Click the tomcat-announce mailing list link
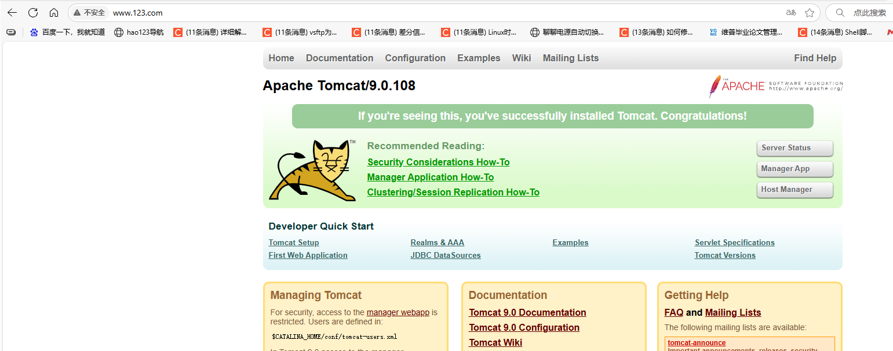The height and width of the screenshot is (351, 893). (697, 342)
